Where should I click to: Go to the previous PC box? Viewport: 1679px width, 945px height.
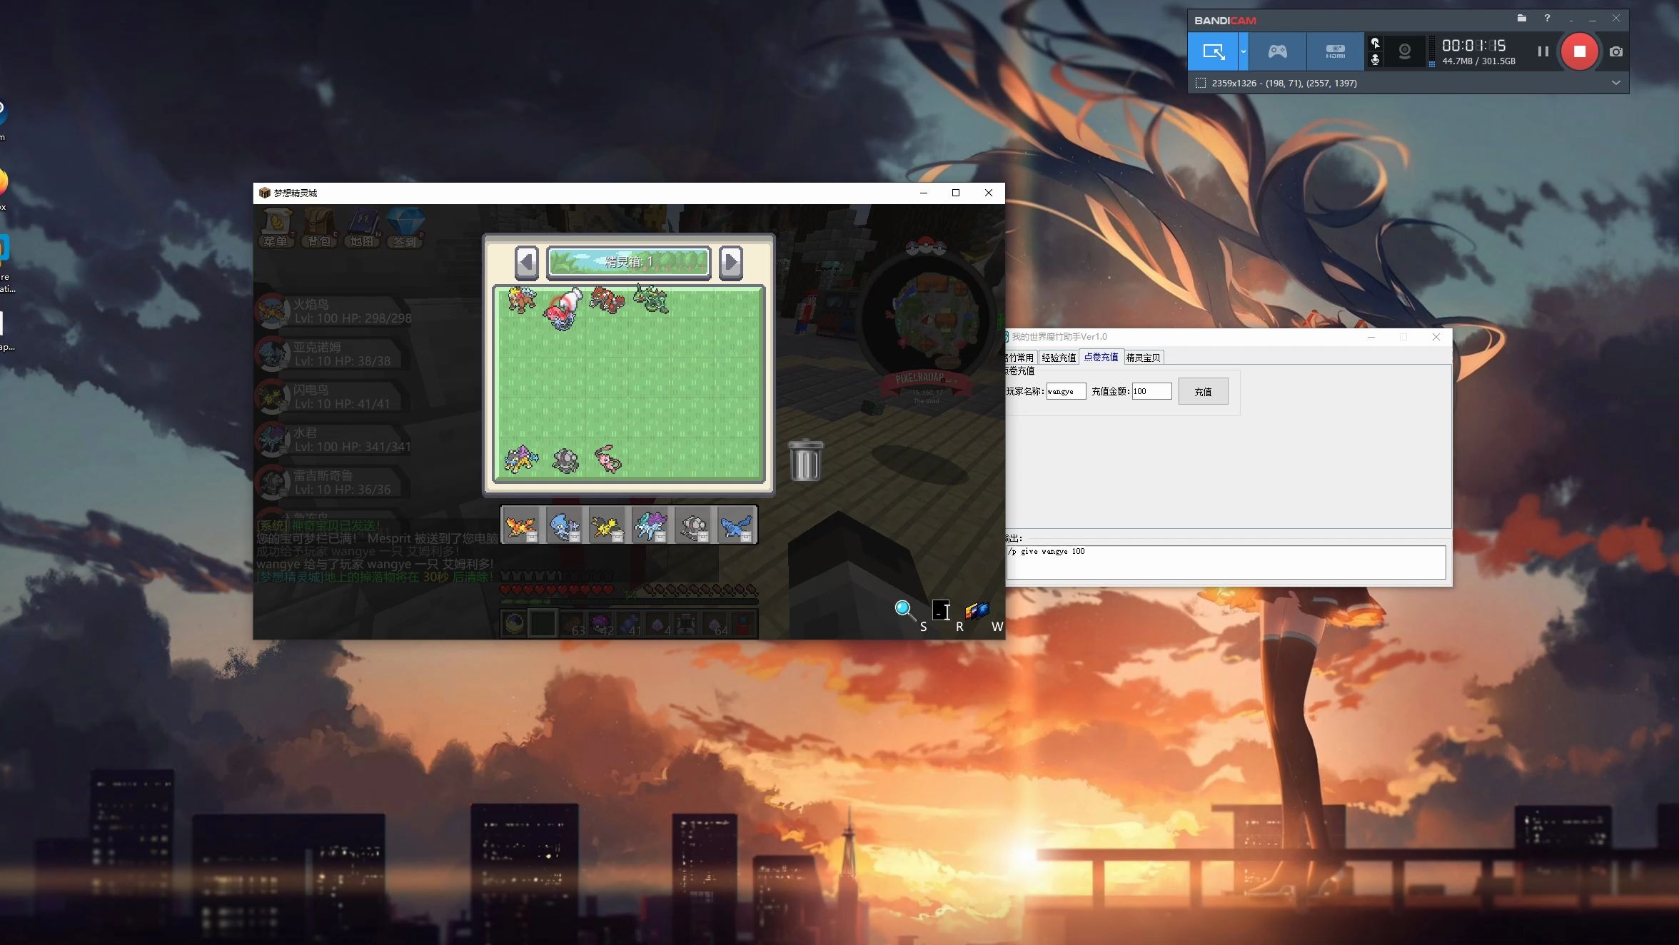point(527,262)
